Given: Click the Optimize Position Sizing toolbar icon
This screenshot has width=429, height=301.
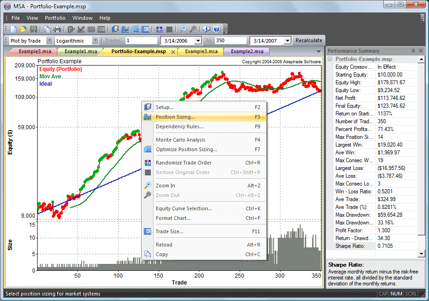Looking at the screenshot, I should [x=135, y=29].
